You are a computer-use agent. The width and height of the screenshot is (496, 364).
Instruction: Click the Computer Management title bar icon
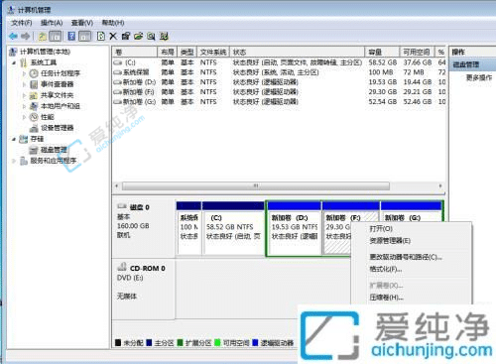coord(11,10)
